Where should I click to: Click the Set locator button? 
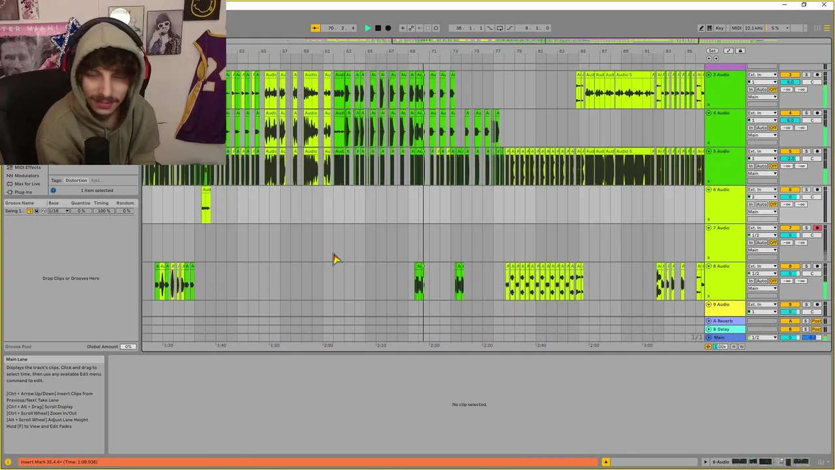[x=712, y=50]
